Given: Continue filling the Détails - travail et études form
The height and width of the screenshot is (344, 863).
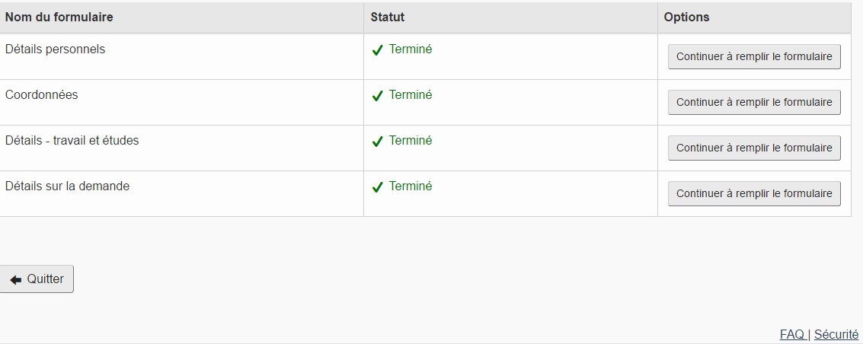Looking at the screenshot, I should pos(754,148).
